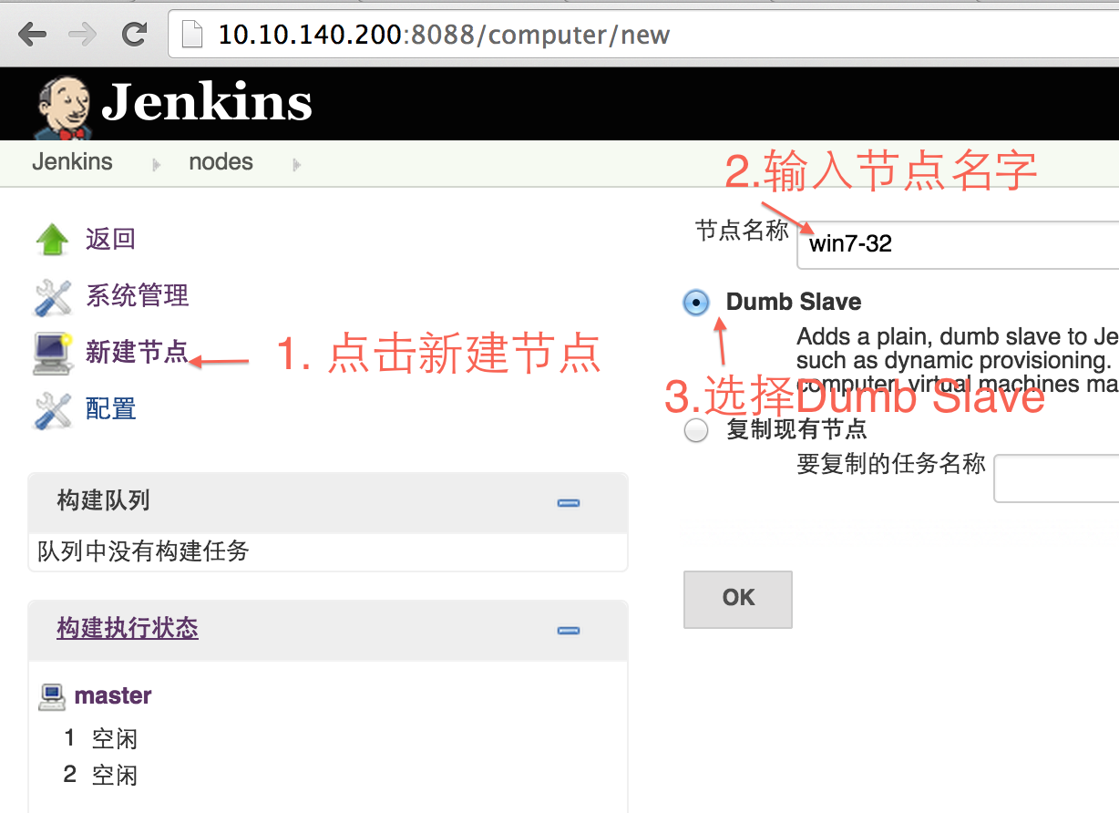Open the 系统管理 link
This screenshot has width=1119, height=813.
137,295
